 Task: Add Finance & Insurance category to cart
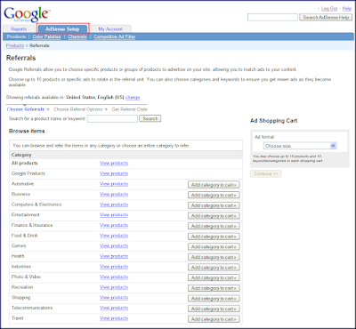[214, 226]
